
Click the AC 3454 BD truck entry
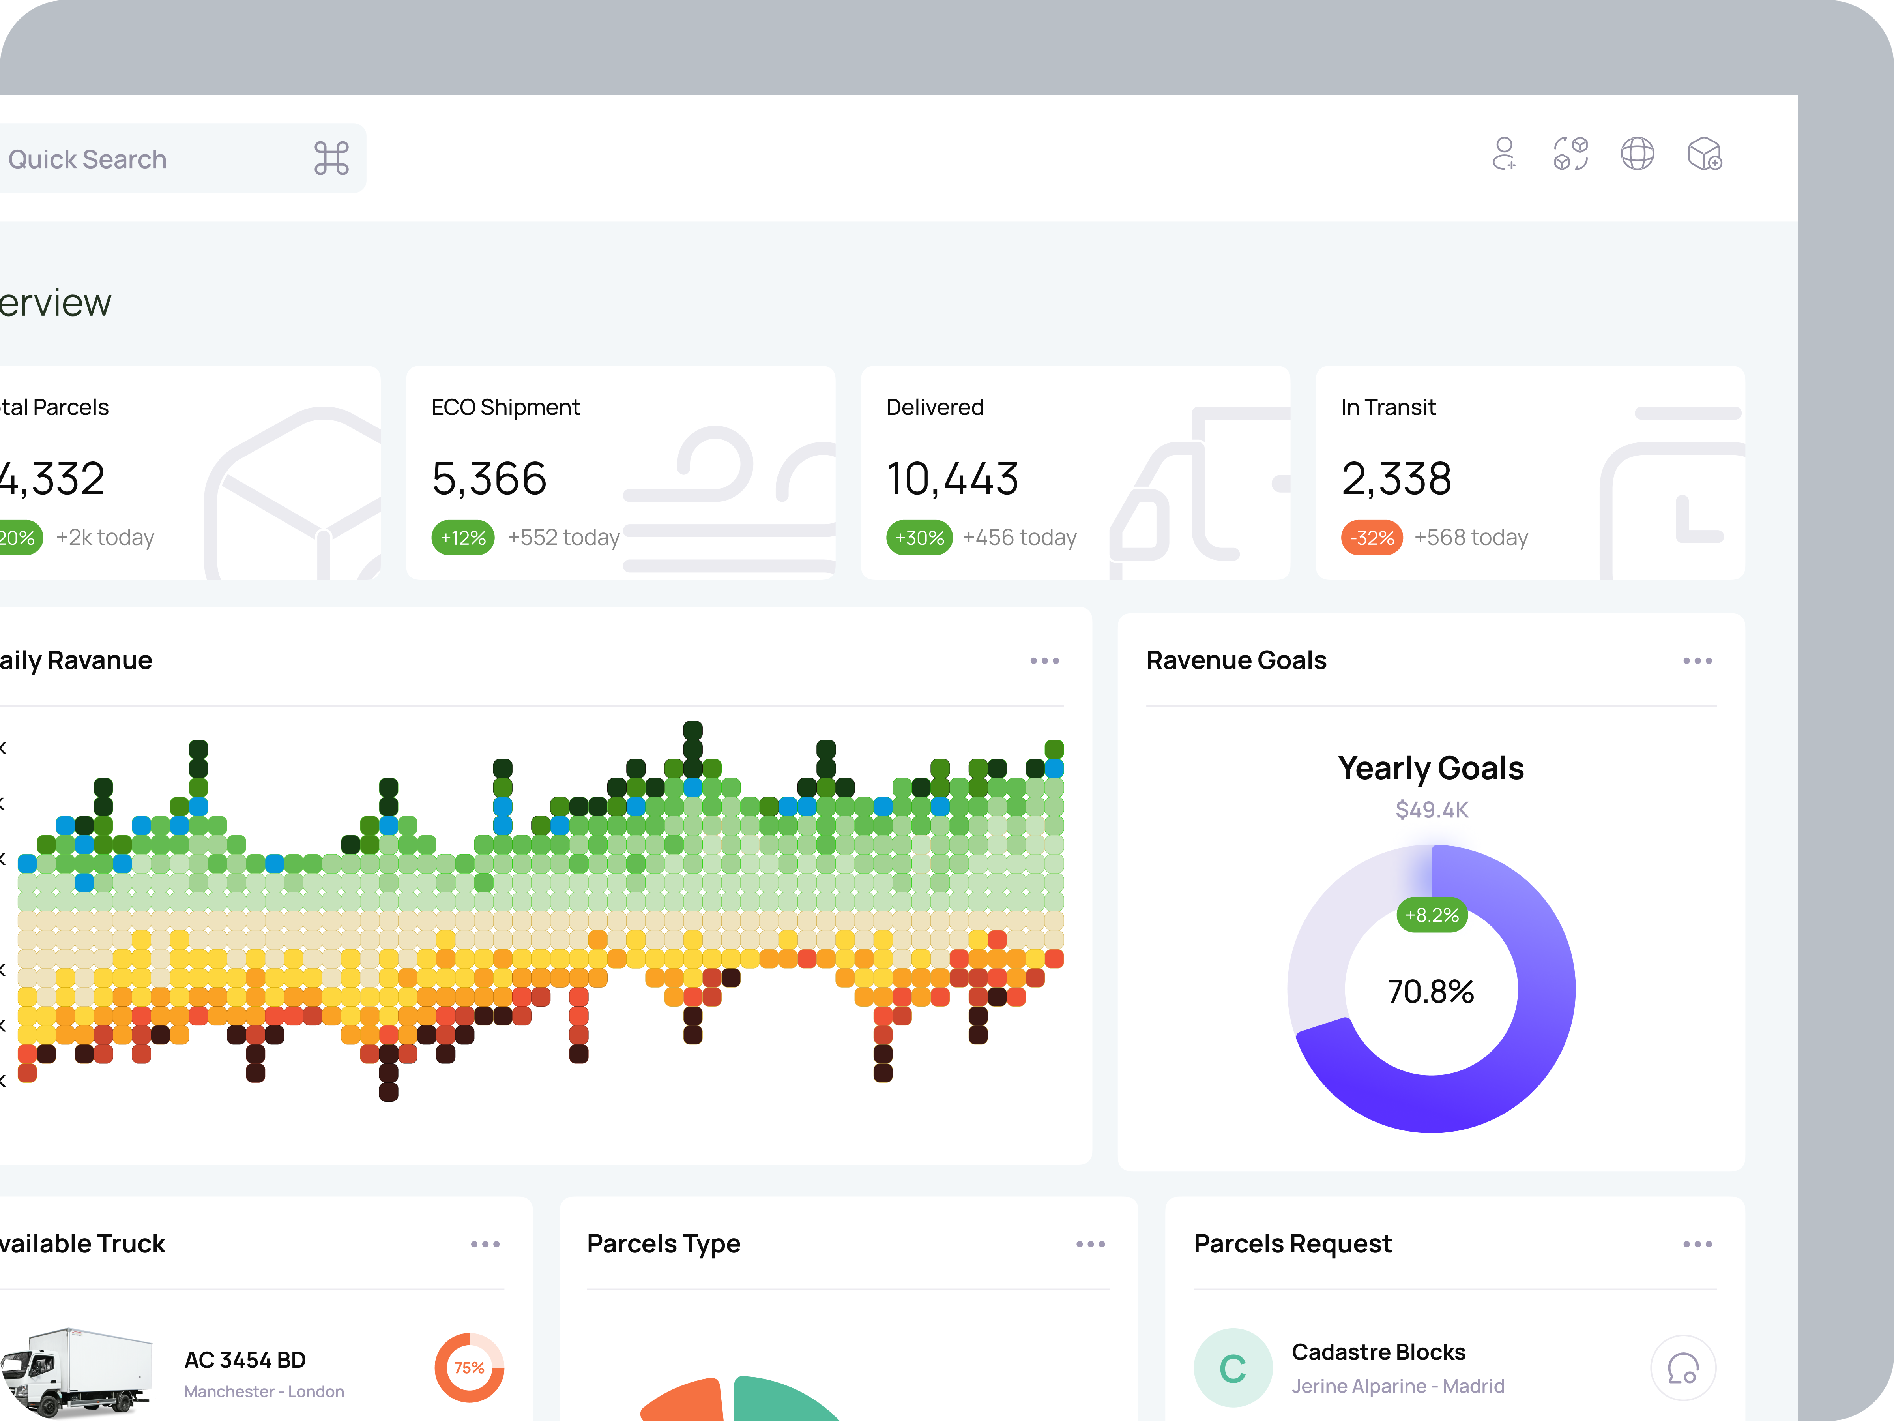246,1360
